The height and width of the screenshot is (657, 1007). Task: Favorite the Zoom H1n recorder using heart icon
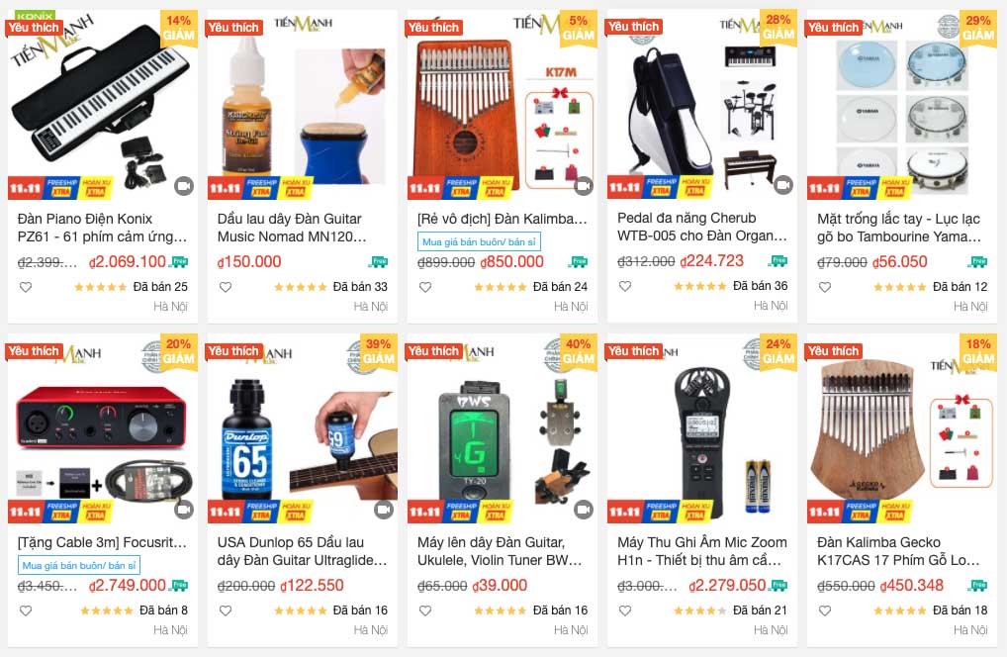625,610
